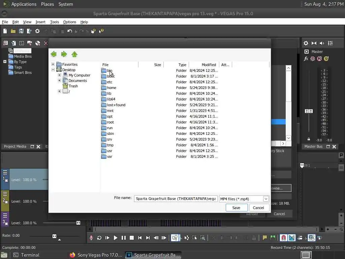Click the New project icon in toolbar
This screenshot has width=345, height=259.
5,31
